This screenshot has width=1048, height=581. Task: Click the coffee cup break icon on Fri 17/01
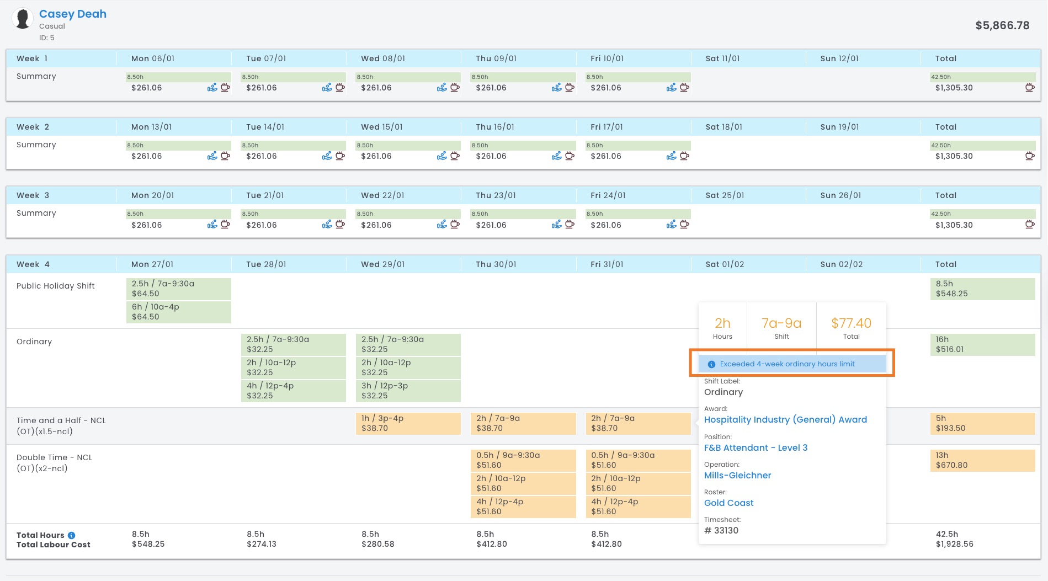pos(684,156)
